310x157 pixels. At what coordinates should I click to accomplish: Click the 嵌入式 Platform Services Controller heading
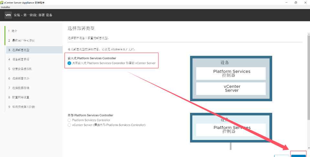[92, 58]
